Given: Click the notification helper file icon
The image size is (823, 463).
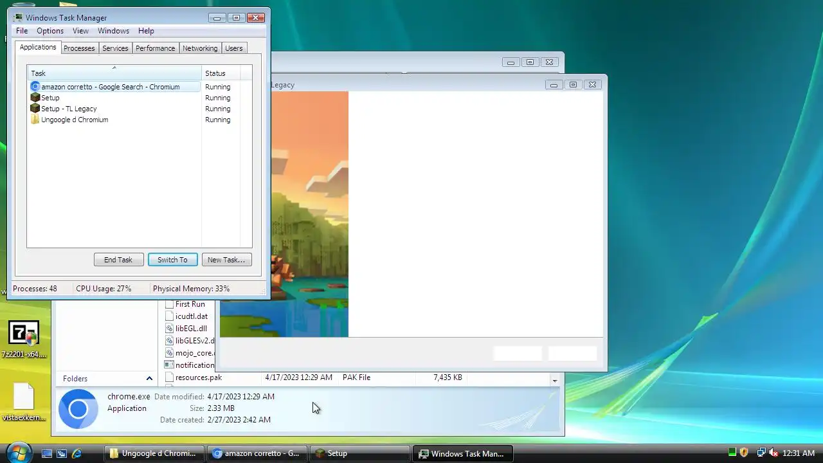Looking at the screenshot, I should click(x=169, y=365).
